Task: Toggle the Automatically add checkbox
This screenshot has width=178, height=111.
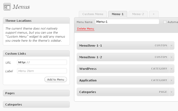Action: (165, 22)
